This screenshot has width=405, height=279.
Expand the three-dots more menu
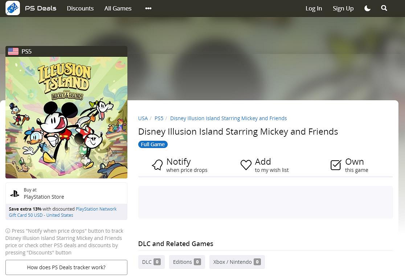pos(148,8)
